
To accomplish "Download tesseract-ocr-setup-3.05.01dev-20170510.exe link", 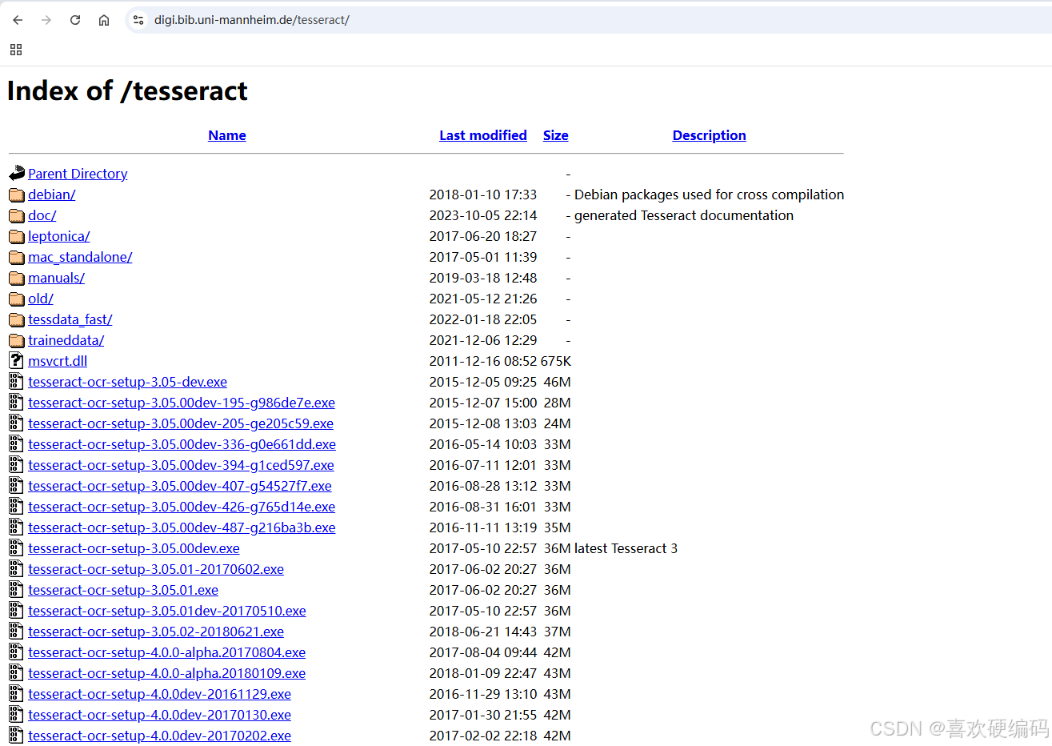I will 167,611.
